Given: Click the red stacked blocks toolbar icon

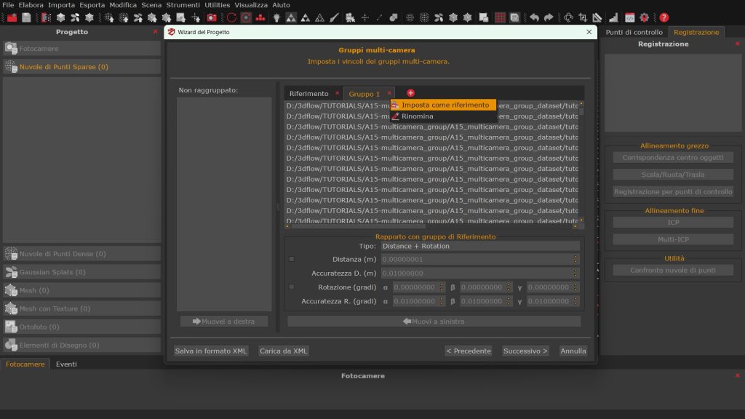Looking at the screenshot, I should [x=260, y=18].
